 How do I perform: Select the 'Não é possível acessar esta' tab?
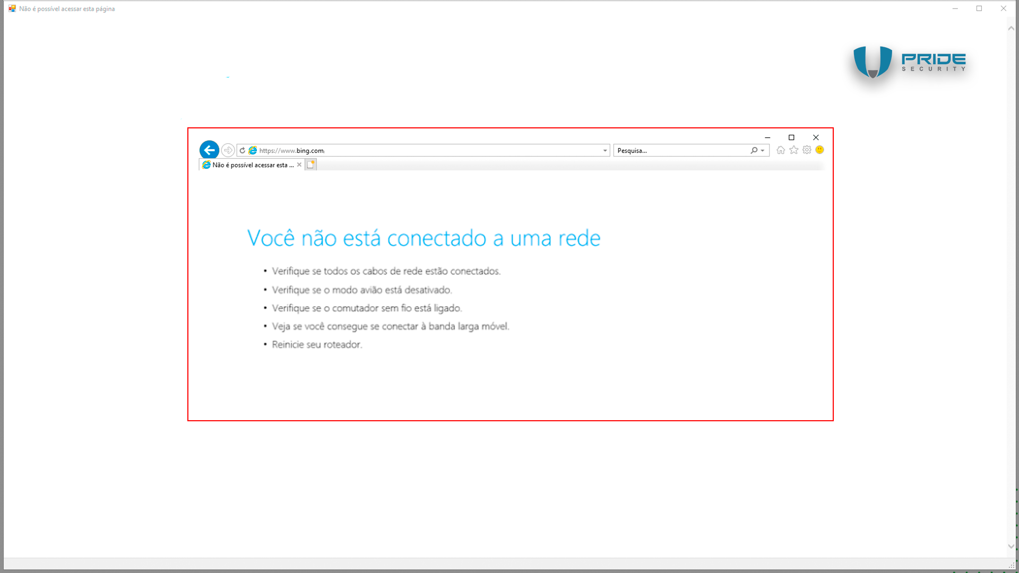(x=249, y=165)
